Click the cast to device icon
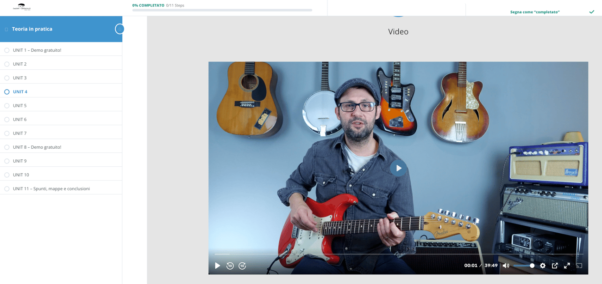 [x=579, y=266]
